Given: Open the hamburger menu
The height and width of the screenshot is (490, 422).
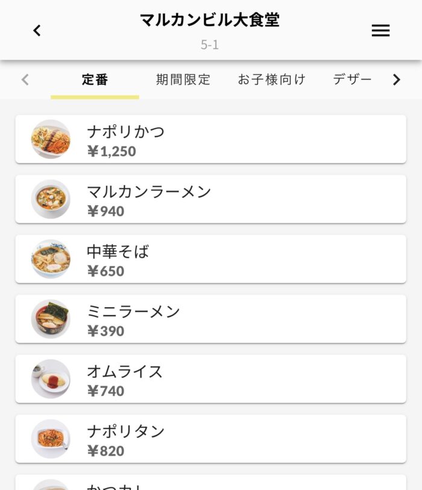Looking at the screenshot, I should click(380, 30).
